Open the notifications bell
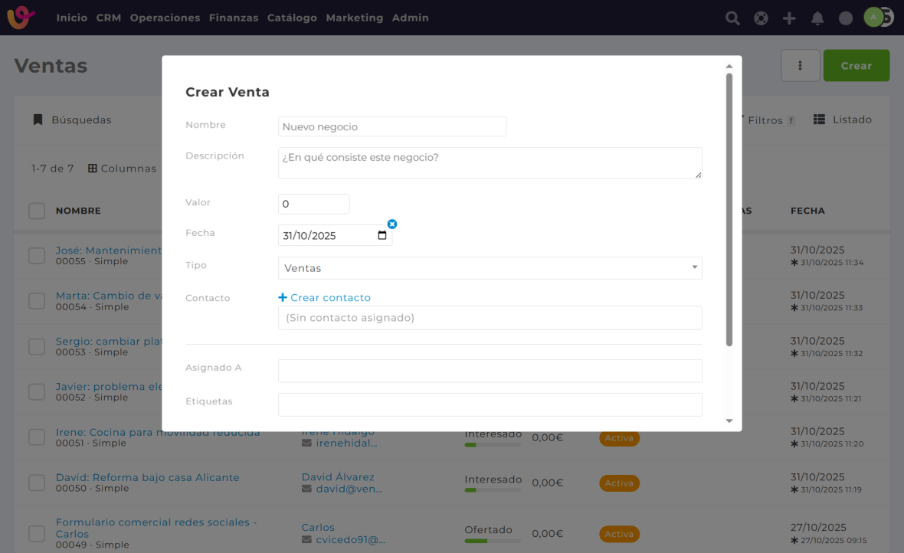The height and width of the screenshot is (553, 904). [817, 18]
